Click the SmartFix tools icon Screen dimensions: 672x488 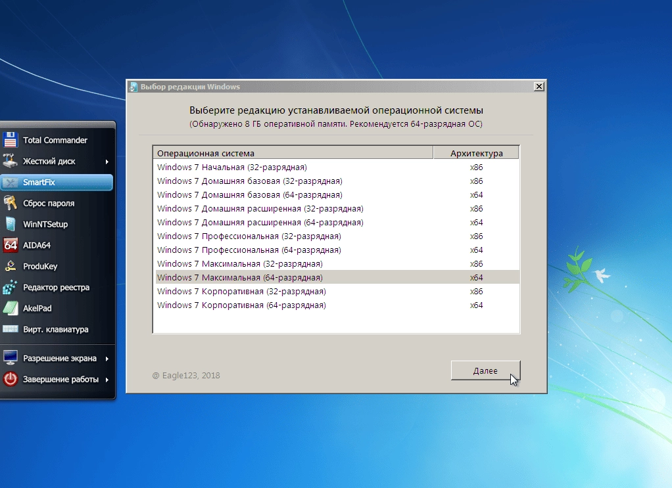tap(11, 183)
